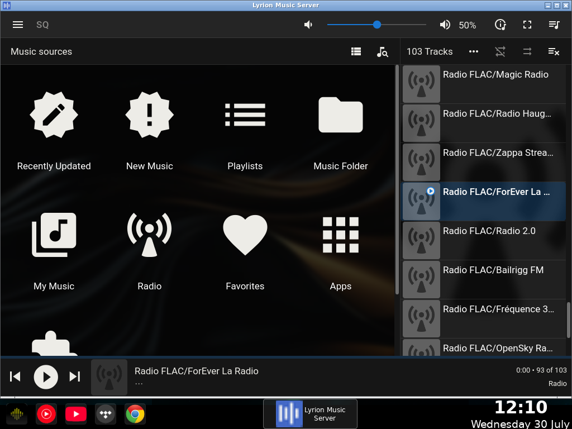Select Radio FLAC/OpenSky Ra... track
The image size is (572, 429).
point(483,347)
